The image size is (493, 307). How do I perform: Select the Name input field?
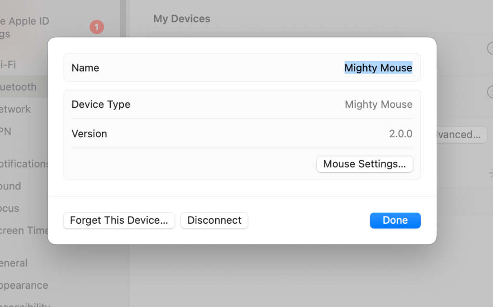click(378, 68)
